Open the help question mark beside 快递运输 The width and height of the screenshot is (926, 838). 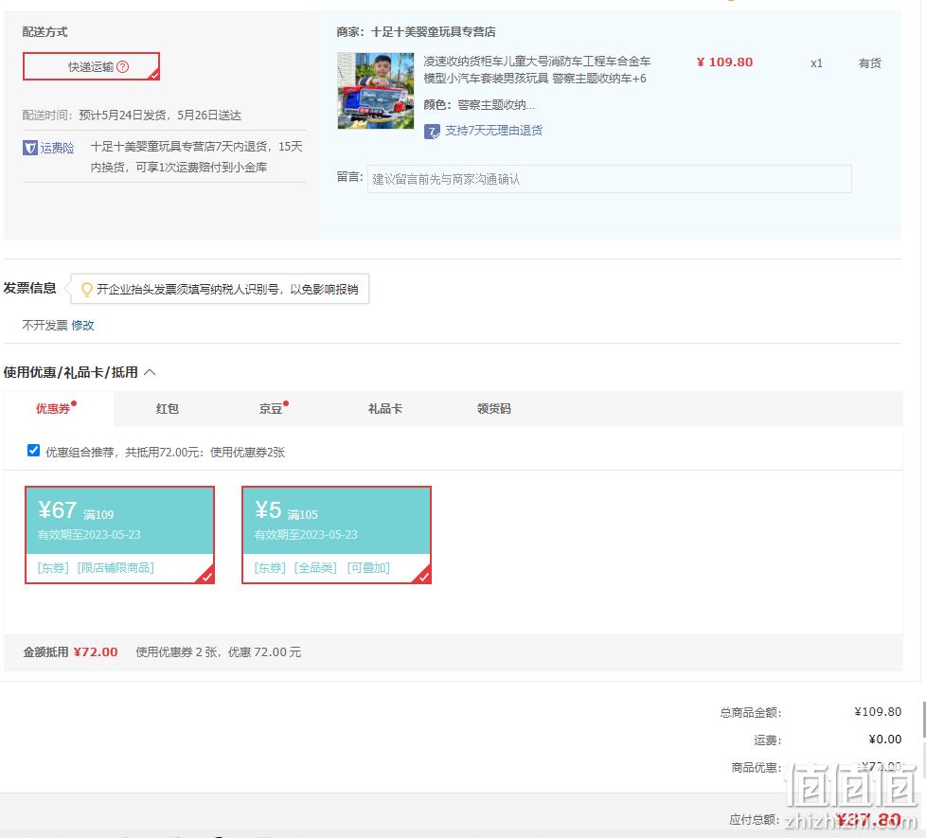click(122, 66)
